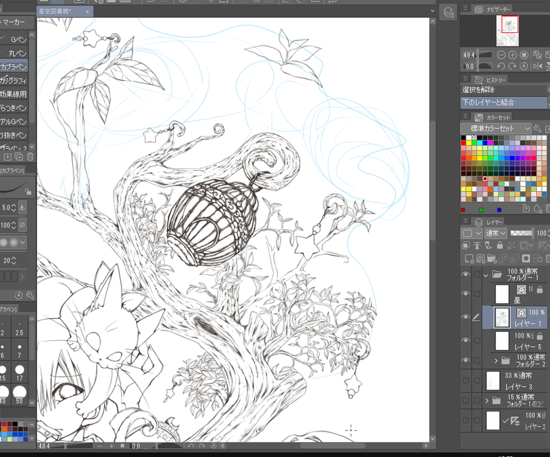Create a new raster layer
Viewport: 550px width, 457px height.
(x=469, y=259)
